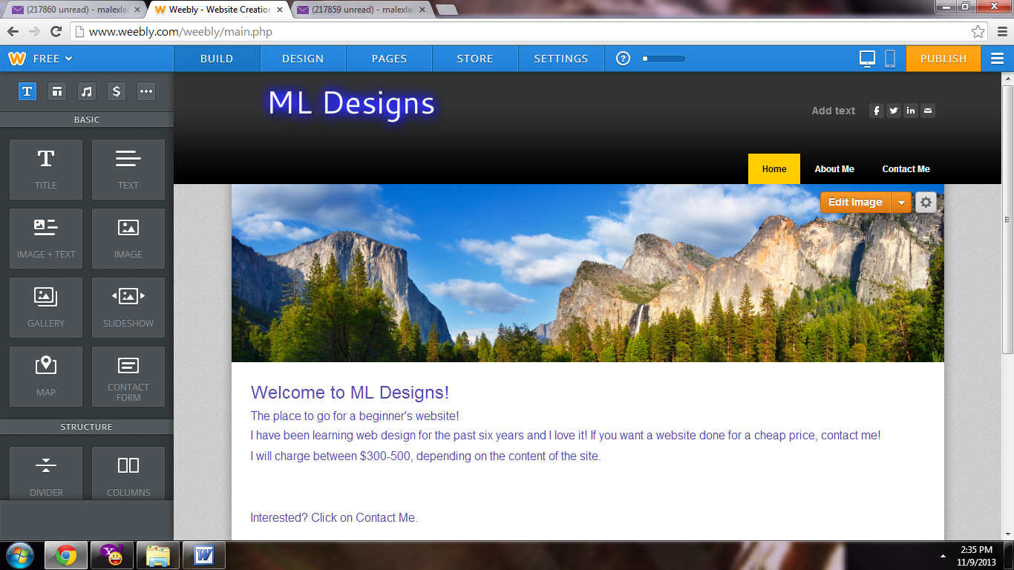The width and height of the screenshot is (1014, 570).
Task: Click the Twitter social icon in header
Action: pos(894,111)
